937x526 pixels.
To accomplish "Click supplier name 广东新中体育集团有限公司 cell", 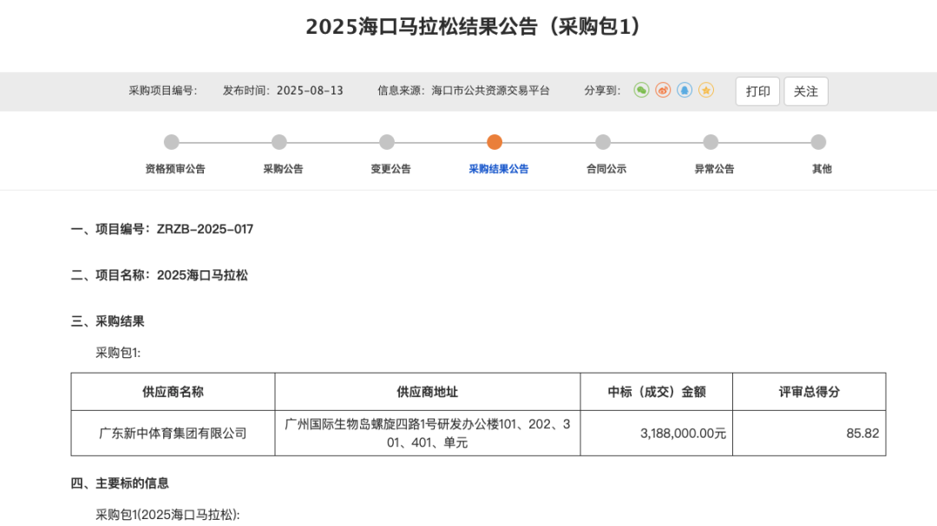I will 173,433.
